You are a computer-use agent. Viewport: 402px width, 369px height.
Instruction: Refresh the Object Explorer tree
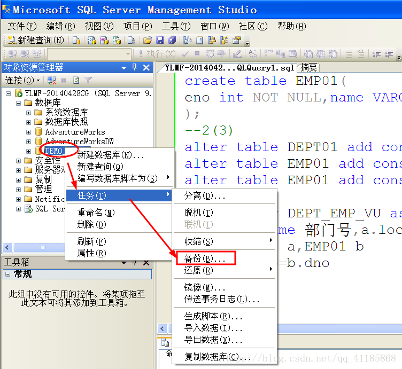76,81
